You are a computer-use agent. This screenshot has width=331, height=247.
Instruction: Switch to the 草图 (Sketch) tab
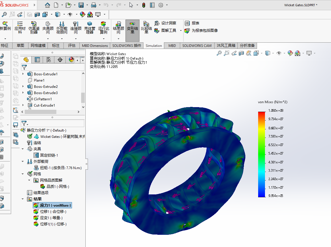coord(20,45)
